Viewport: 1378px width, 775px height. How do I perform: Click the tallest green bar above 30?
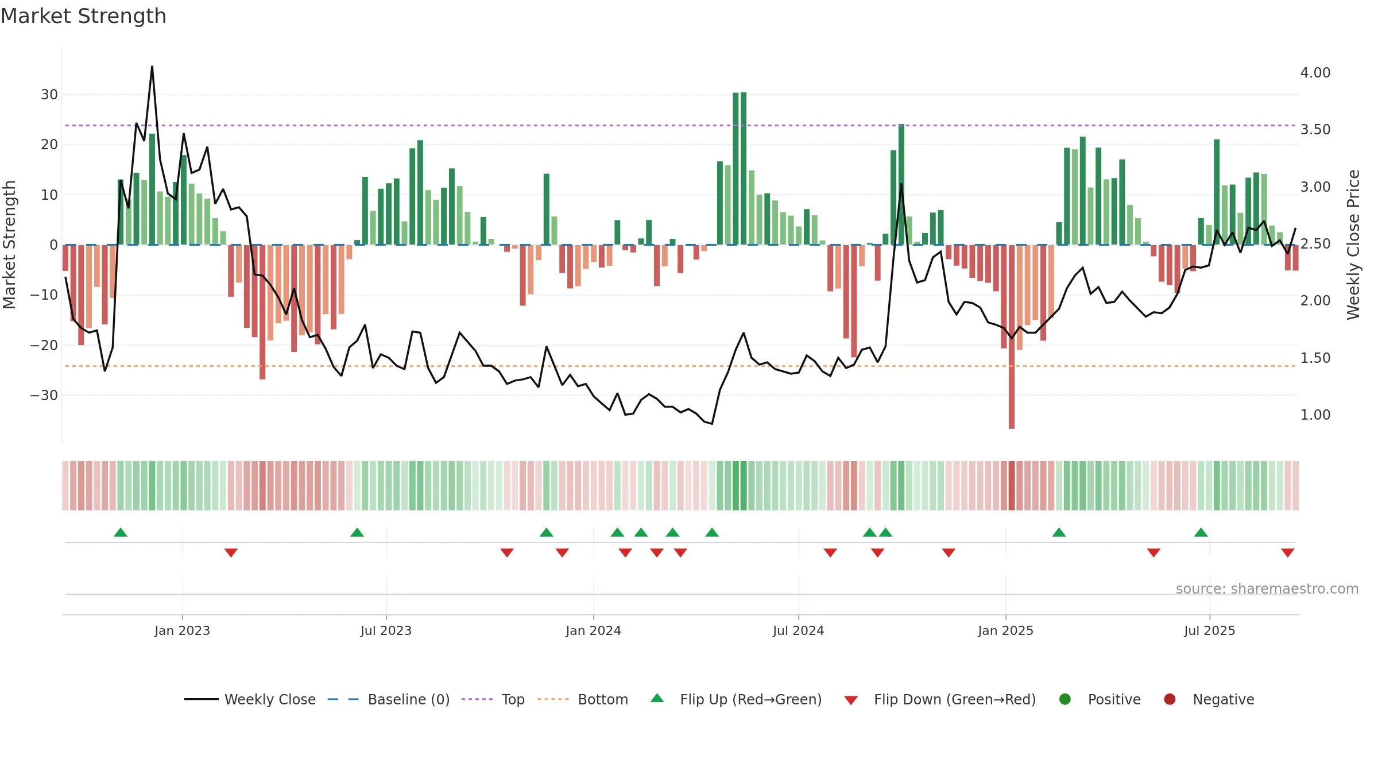click(x=744, y=168)
